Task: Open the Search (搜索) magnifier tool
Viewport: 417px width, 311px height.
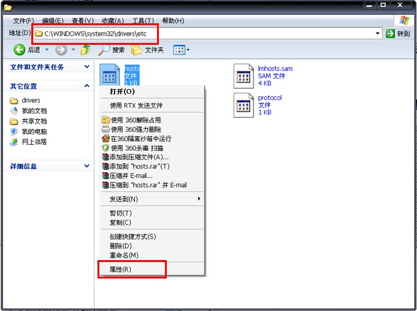Action: (104, 50)
